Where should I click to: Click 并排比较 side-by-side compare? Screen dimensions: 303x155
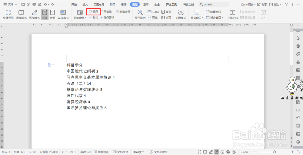pos(232,15)
